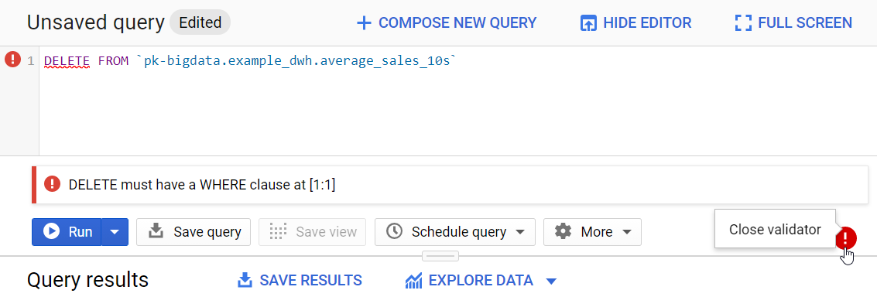This screenshot has width=877, height=297.
Task: Click the red validator status icon
Action: (x=846, y=238)
